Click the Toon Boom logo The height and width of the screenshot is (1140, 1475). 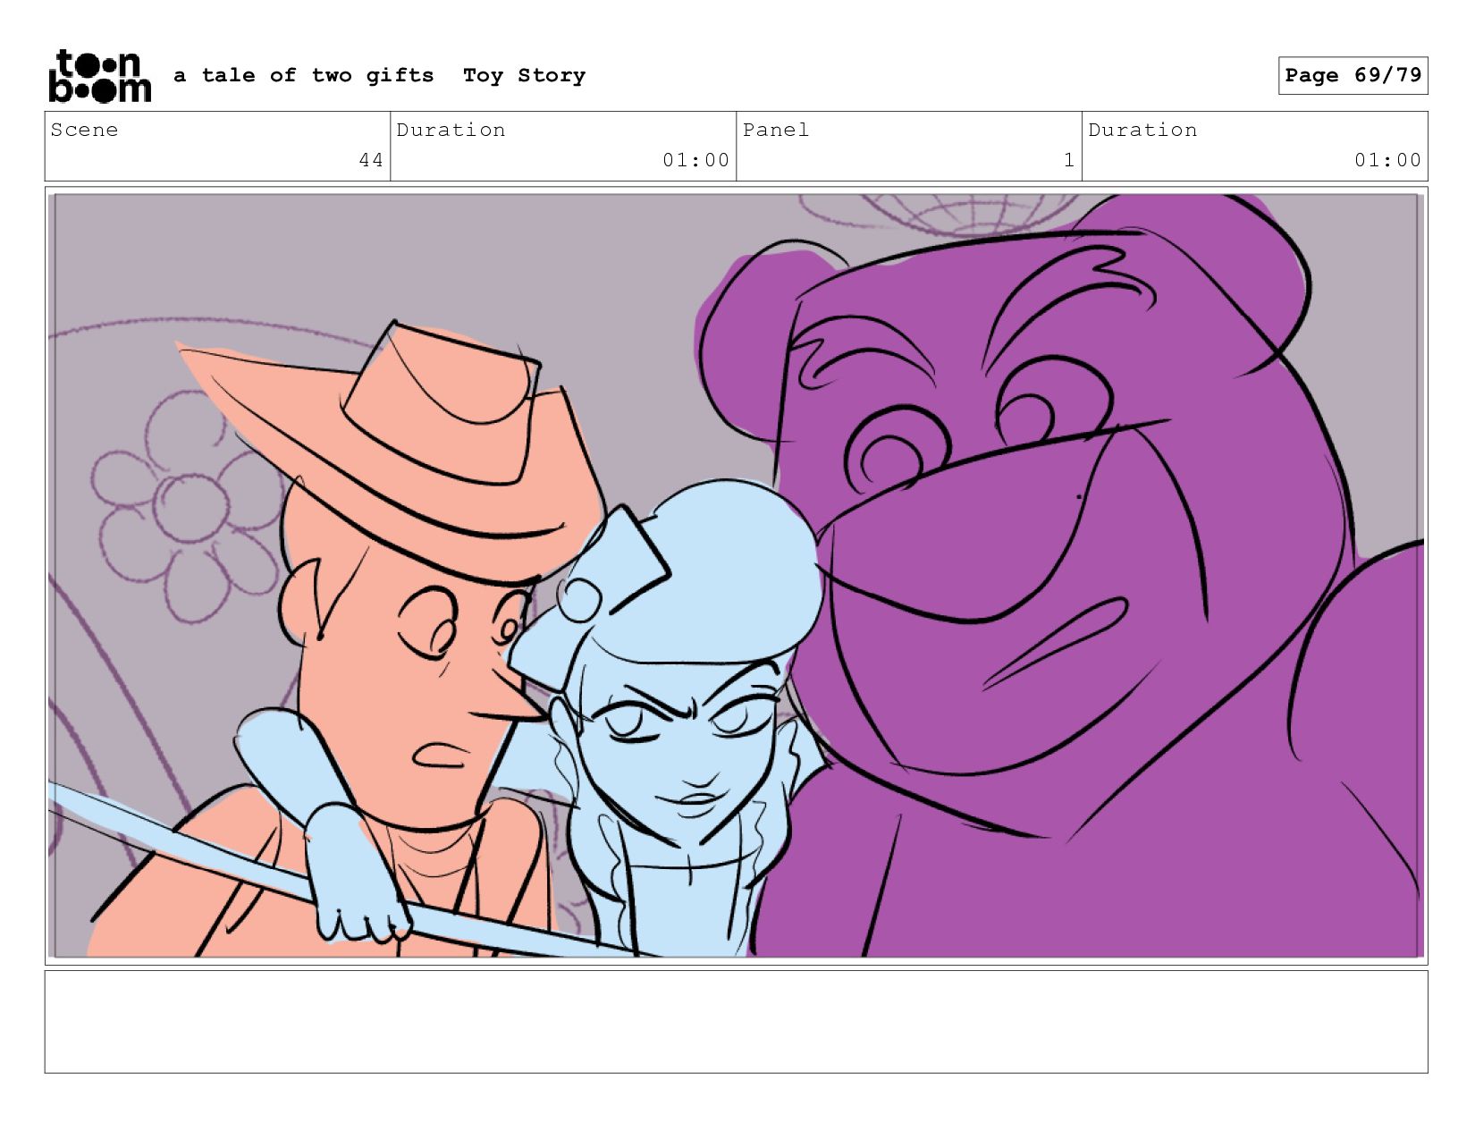pos(99,76)
